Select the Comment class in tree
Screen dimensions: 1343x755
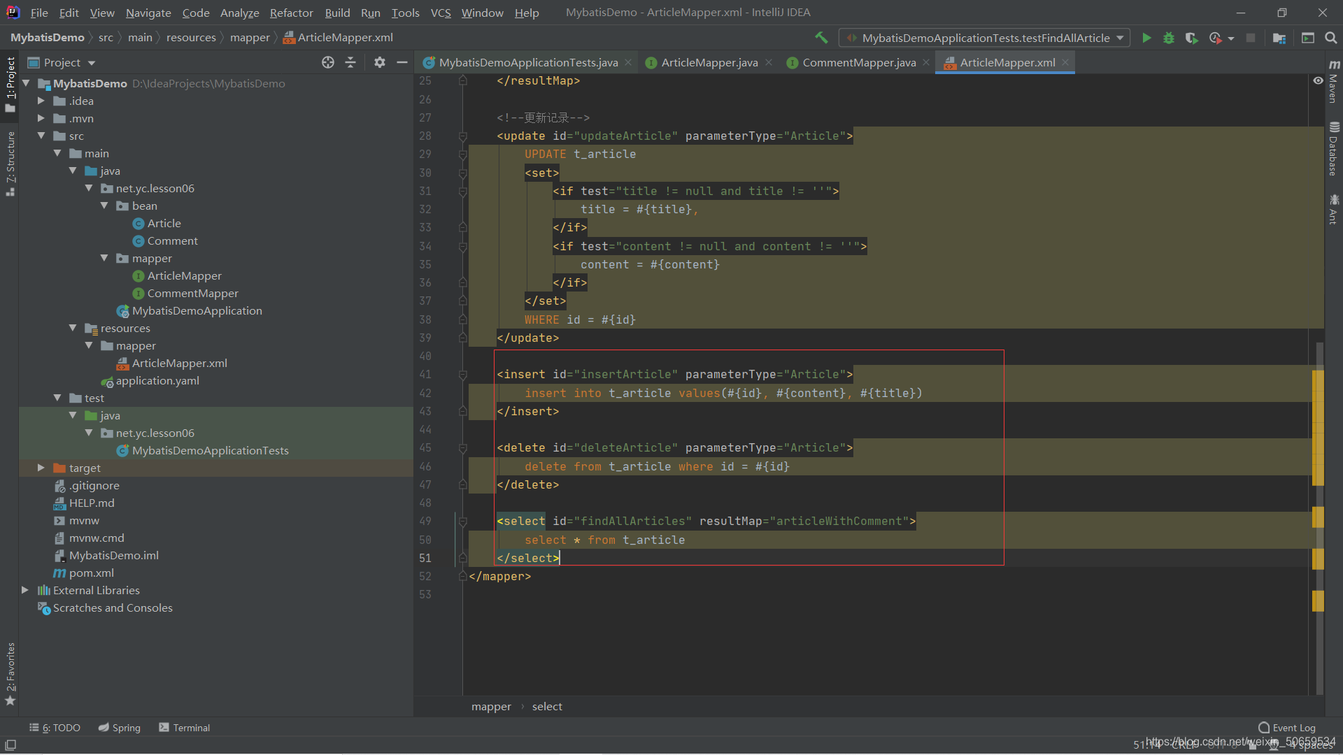click(165, 240)
